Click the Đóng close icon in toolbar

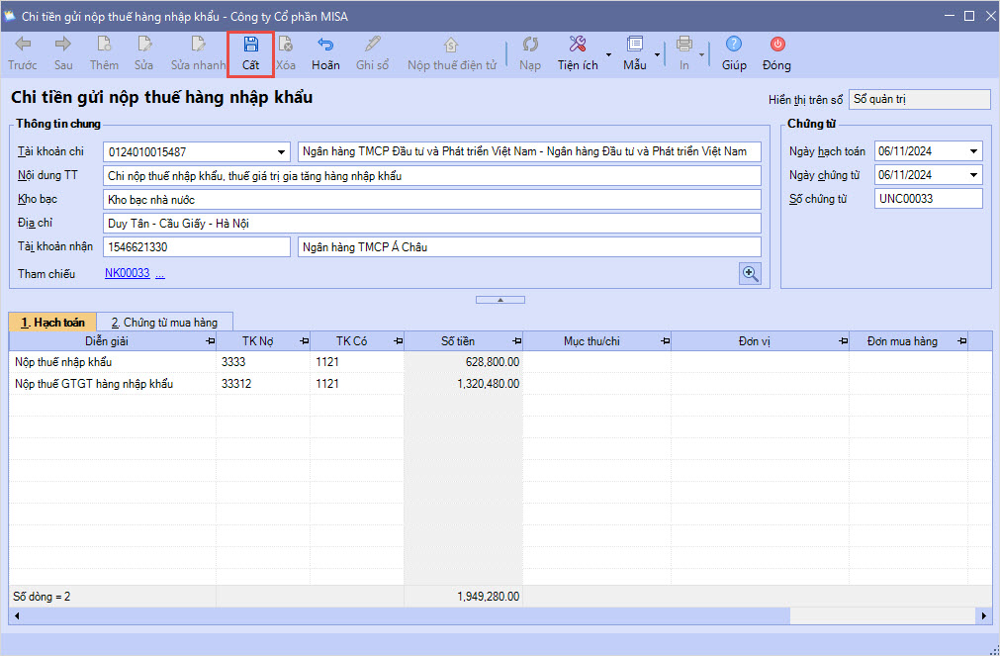[x=777, y=45]
